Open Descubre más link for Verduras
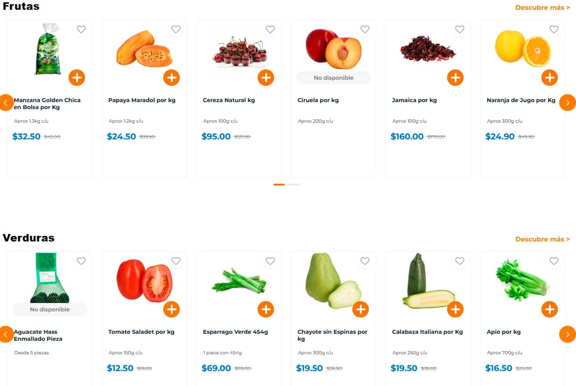The width and height of the screenshot is (576, 386). pyautogui.click(x=542, y=239)
